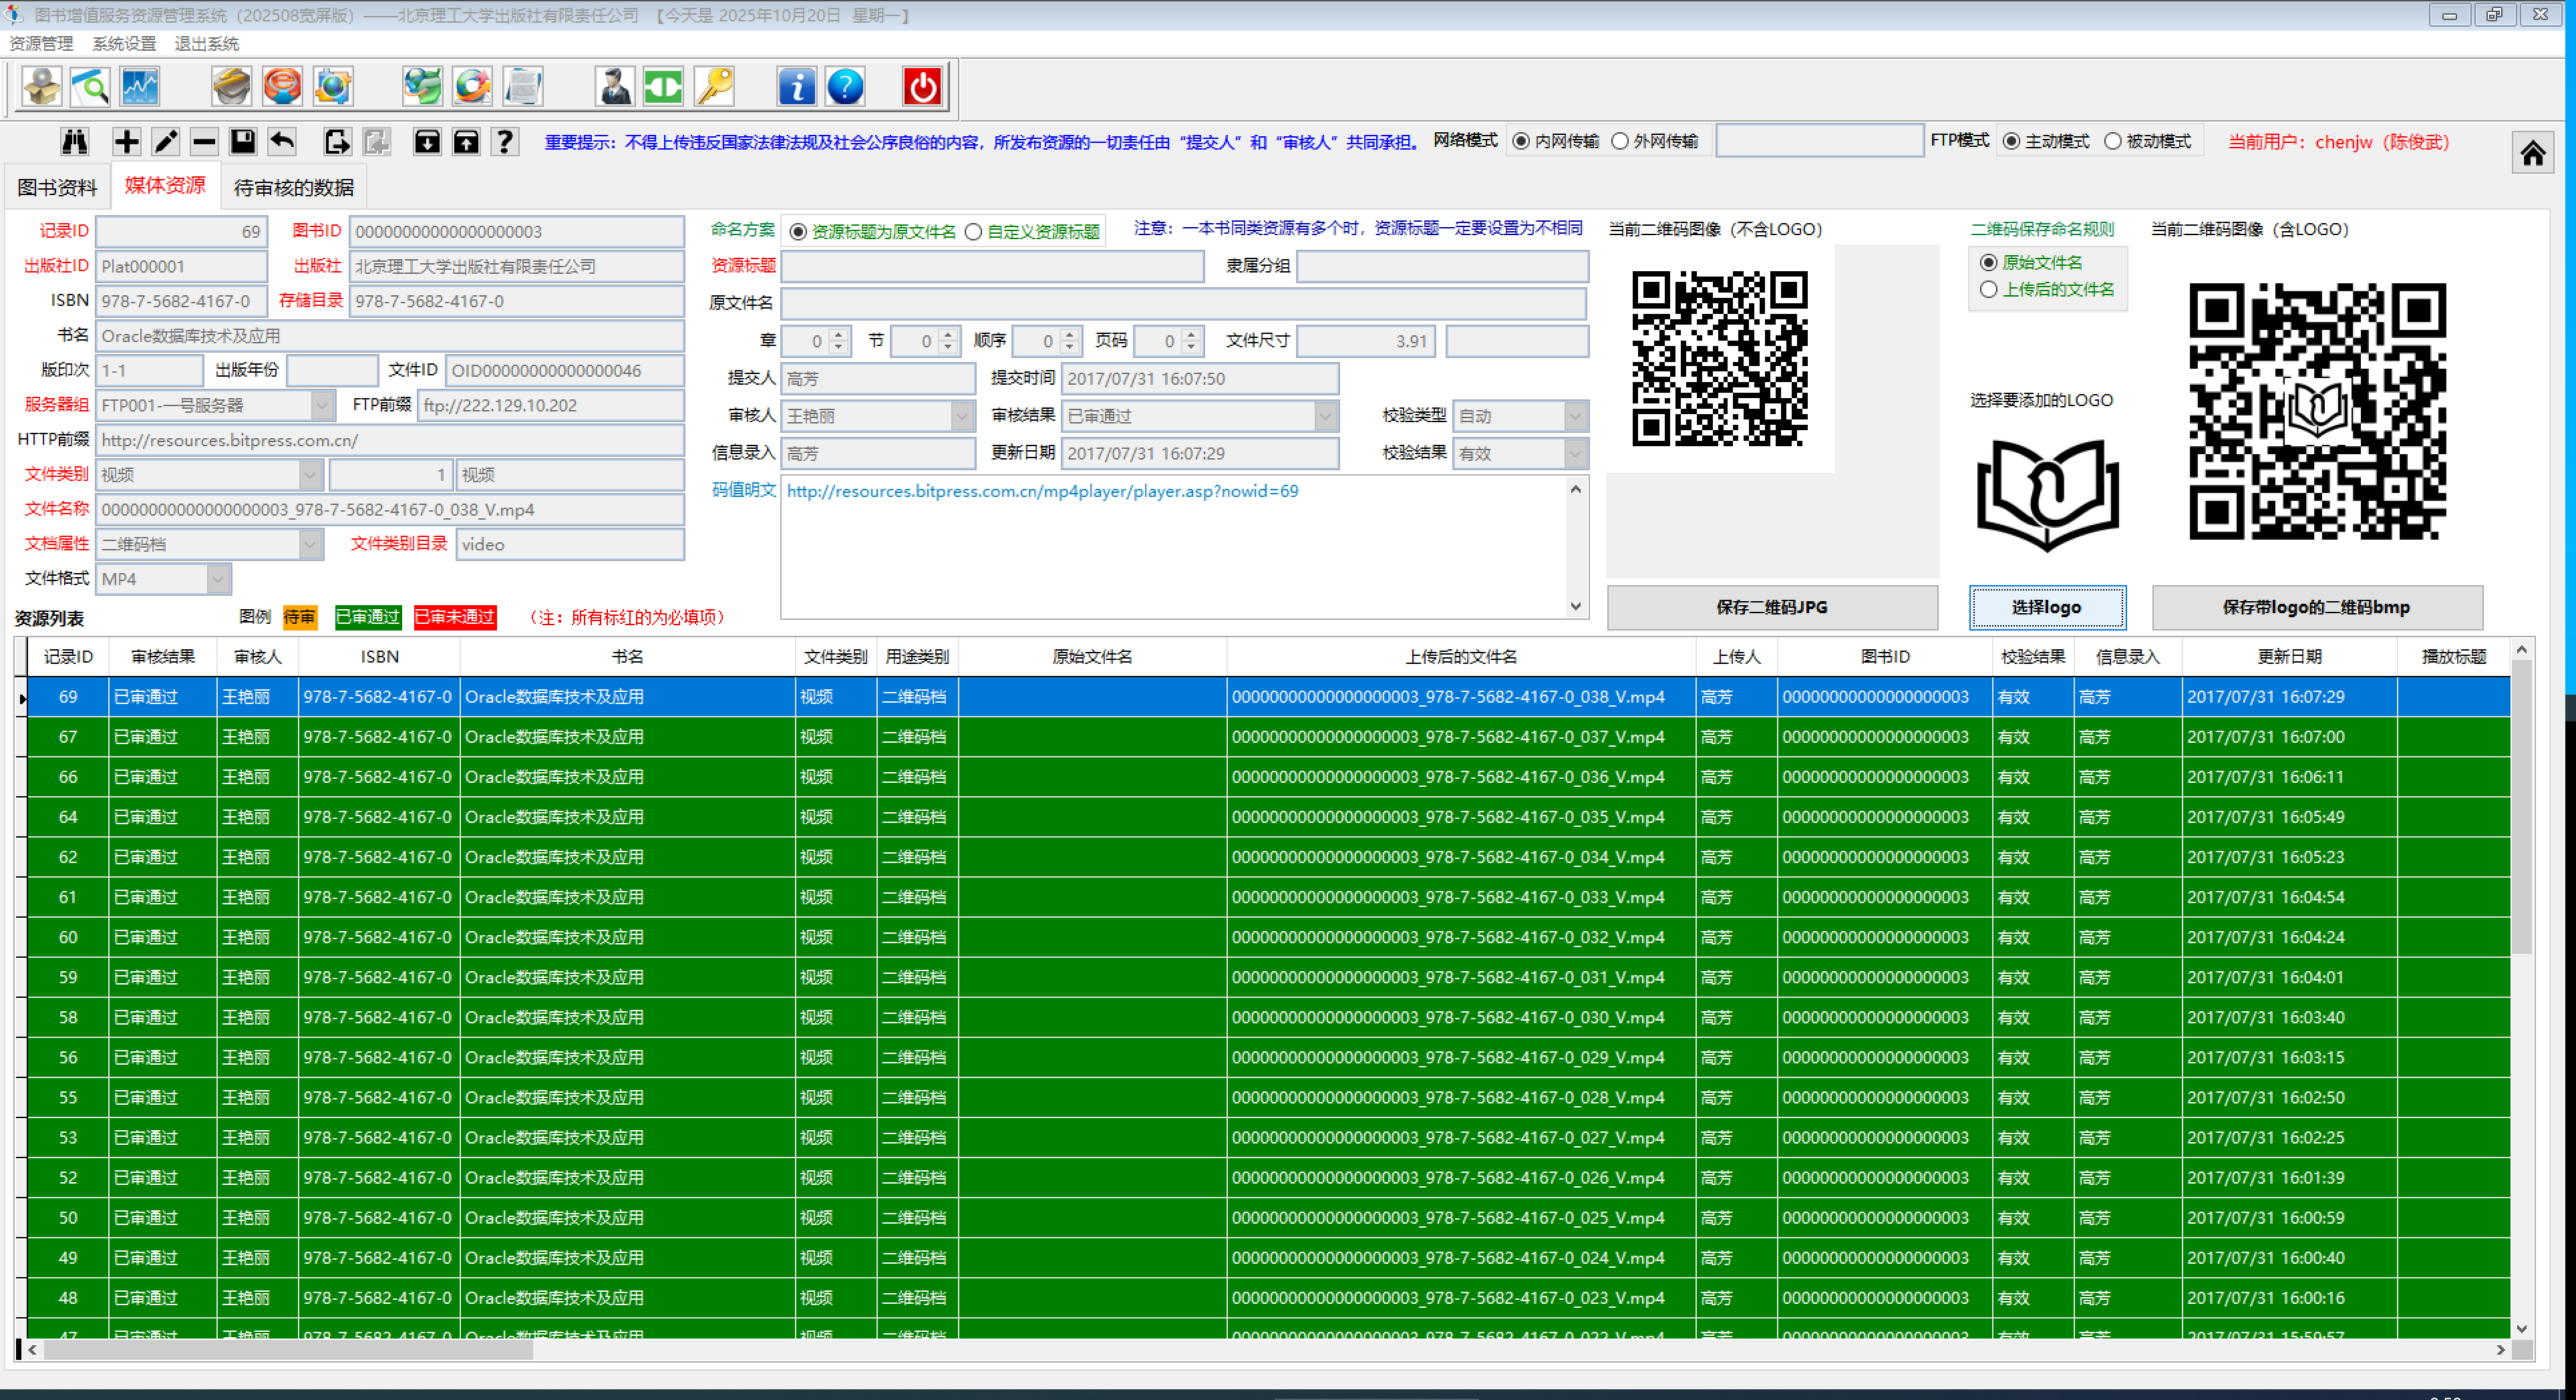The height and width of the screenshot is (1400, 2576).
Task: Open the 审核结果 dropdown
Action: pyautogui.click(x=1326, y=416)
